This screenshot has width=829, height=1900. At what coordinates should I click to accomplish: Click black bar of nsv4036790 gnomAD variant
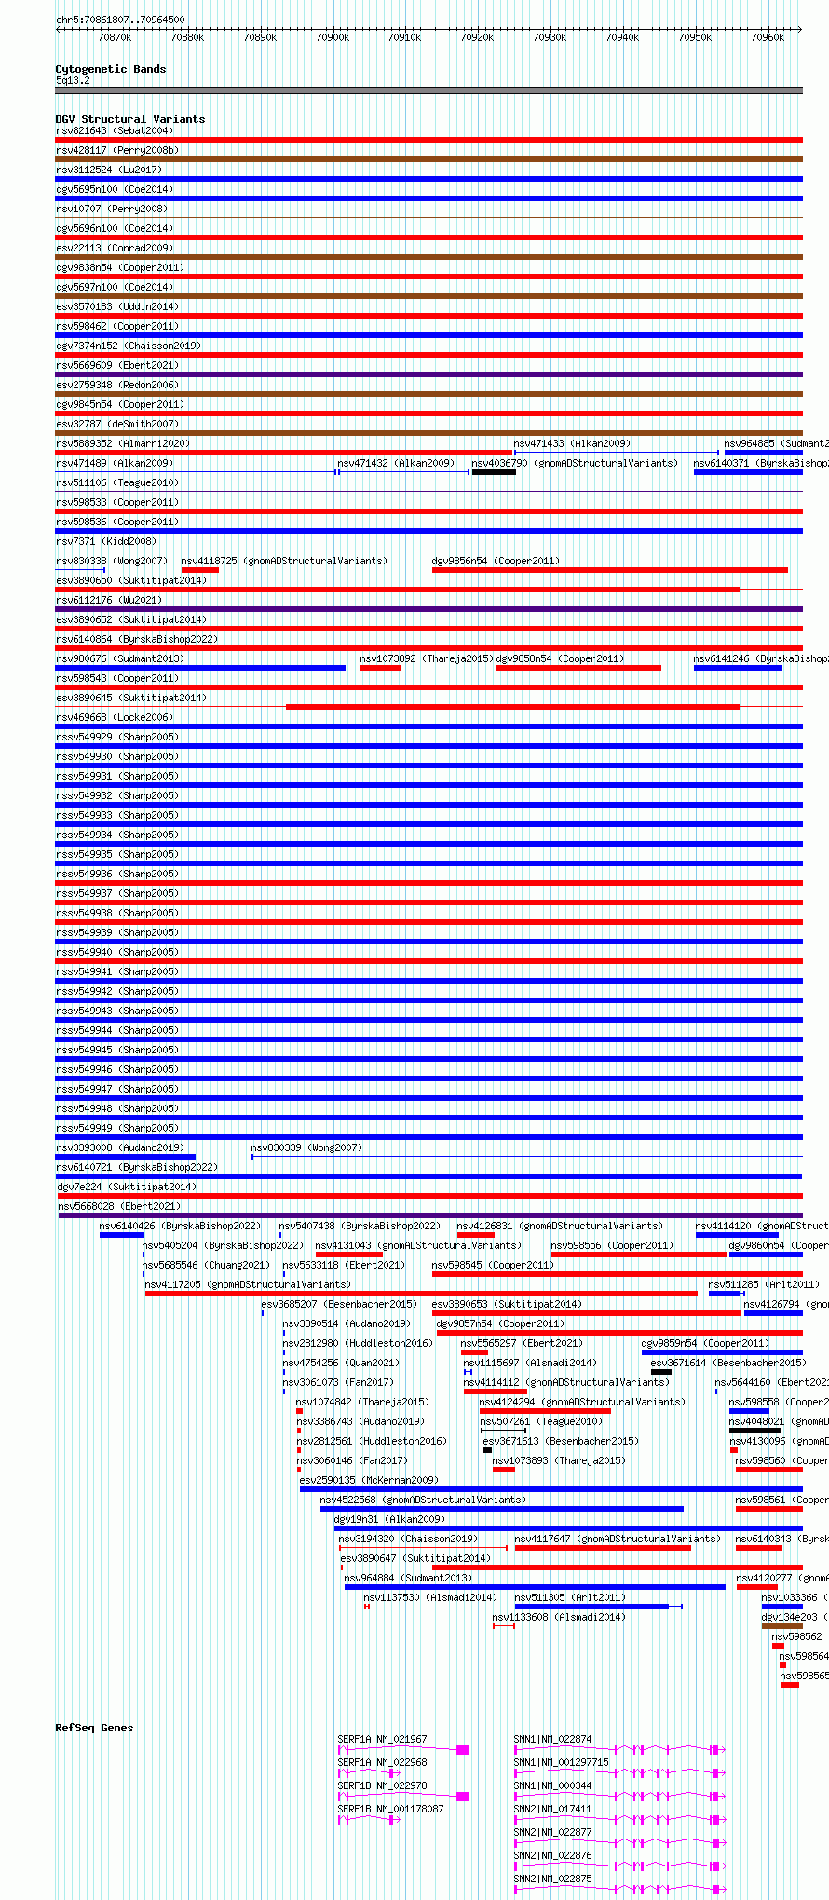494,472
